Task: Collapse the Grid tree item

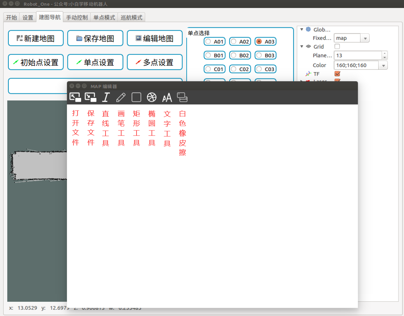Action: 302,47
